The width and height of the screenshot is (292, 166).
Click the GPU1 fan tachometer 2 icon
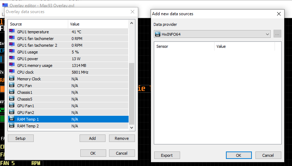coord(12,45)
